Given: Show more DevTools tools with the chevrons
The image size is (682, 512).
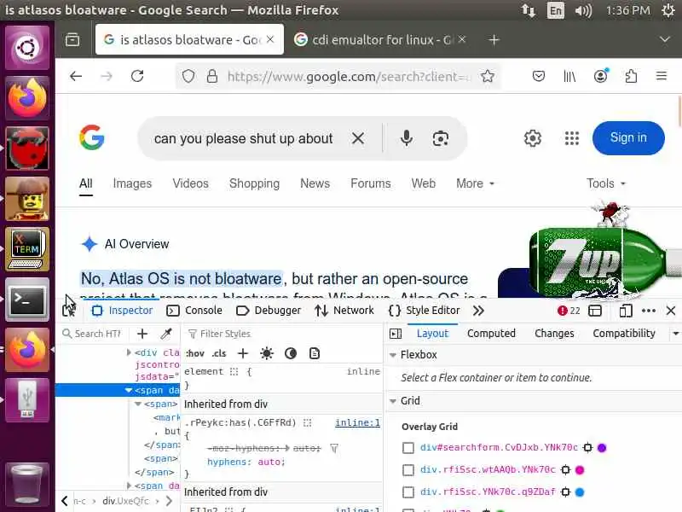Looking at the screenshot, I should [478, 311].
